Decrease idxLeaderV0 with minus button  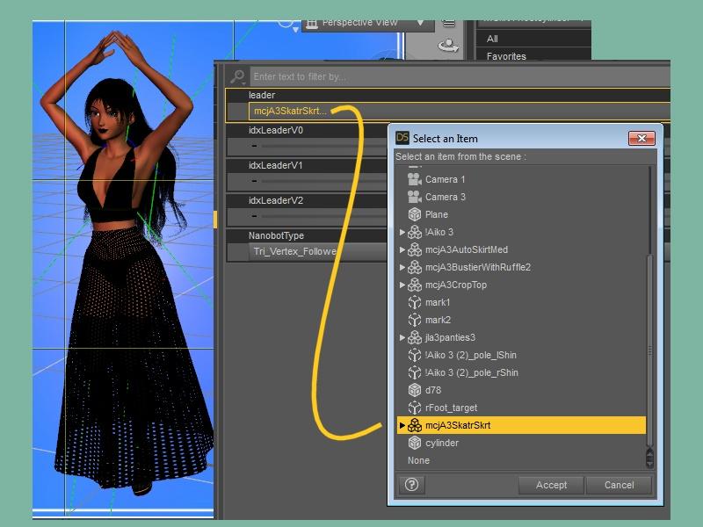click(x=254, y=146)
